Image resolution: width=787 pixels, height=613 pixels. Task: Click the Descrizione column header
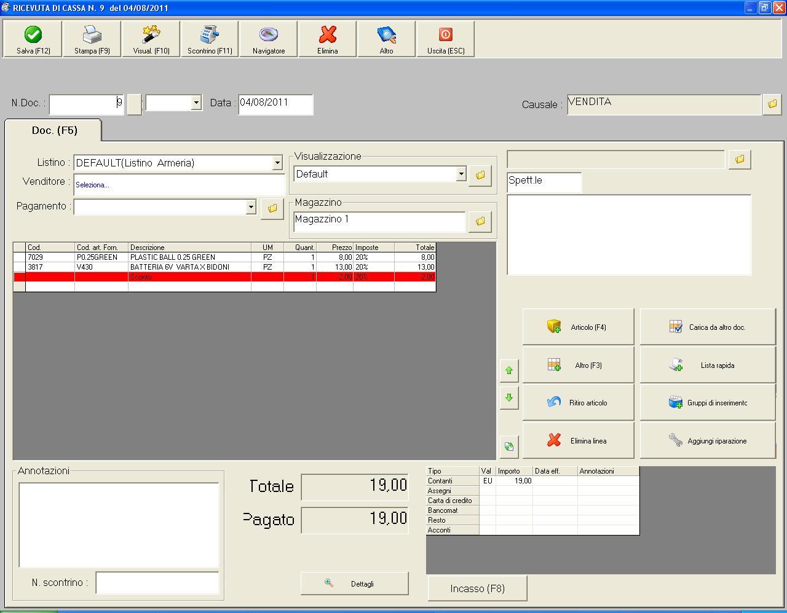tap(189, 248)
